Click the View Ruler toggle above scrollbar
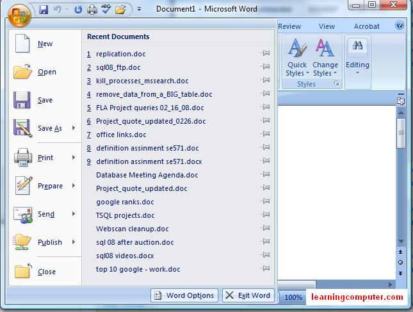The height and width of the screenshot is (312, 413). click(401, 100)
